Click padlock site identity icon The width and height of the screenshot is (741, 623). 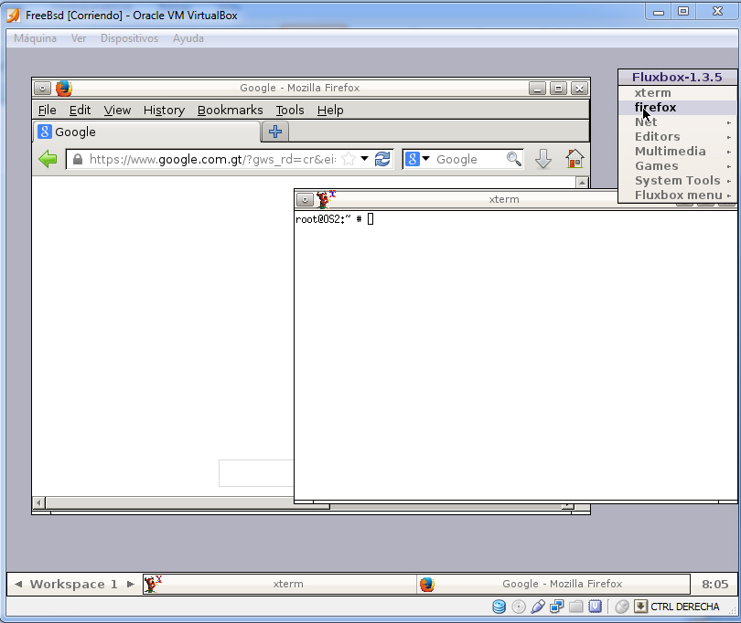click(78, 159)
